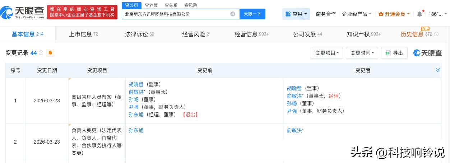The height and width of the screenshot is (163, 450).
Task: Open 孙东旭 (经理，董事) link in row 1
Action: pyautogui.click(x=136, y=115)
